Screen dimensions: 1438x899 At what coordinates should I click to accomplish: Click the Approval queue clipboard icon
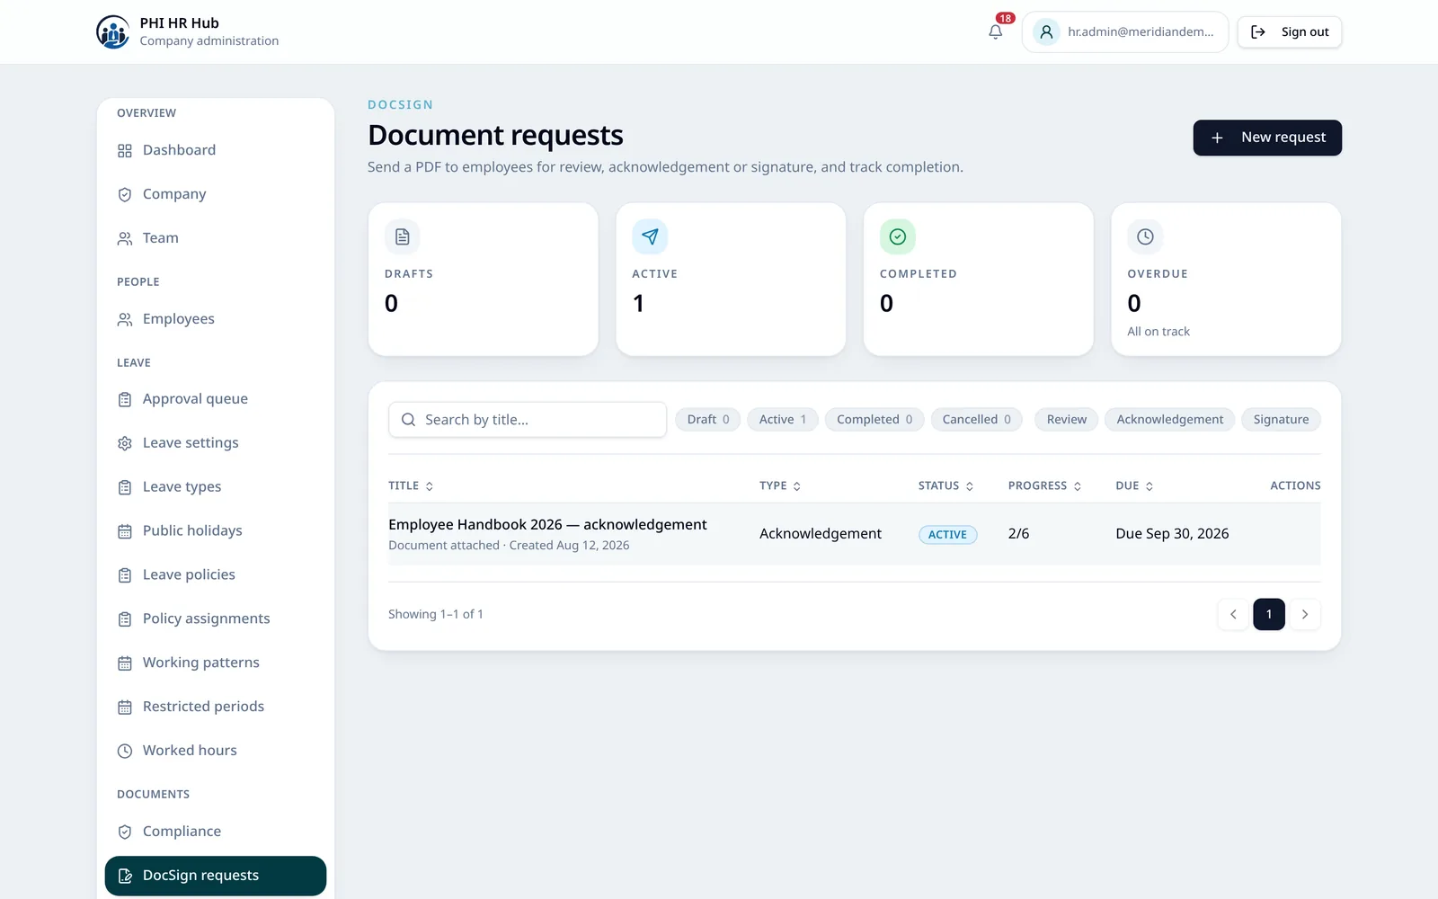pyautogui.click(x=125, y=399)
